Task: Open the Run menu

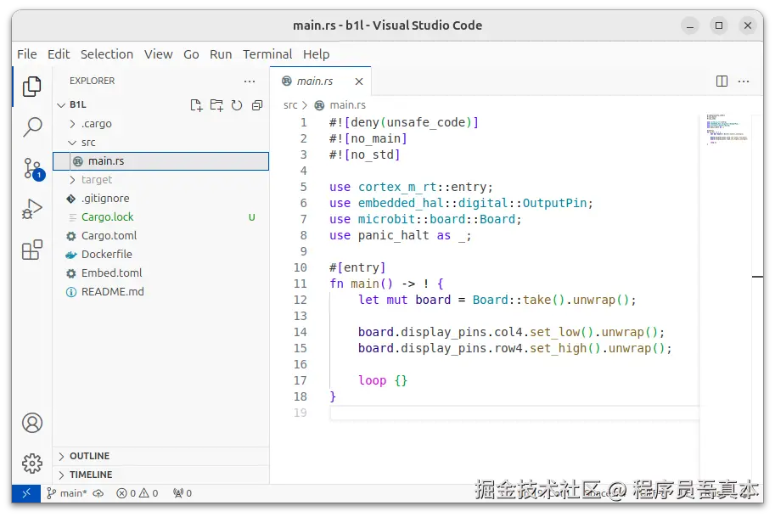Action: tap(221, 53)
